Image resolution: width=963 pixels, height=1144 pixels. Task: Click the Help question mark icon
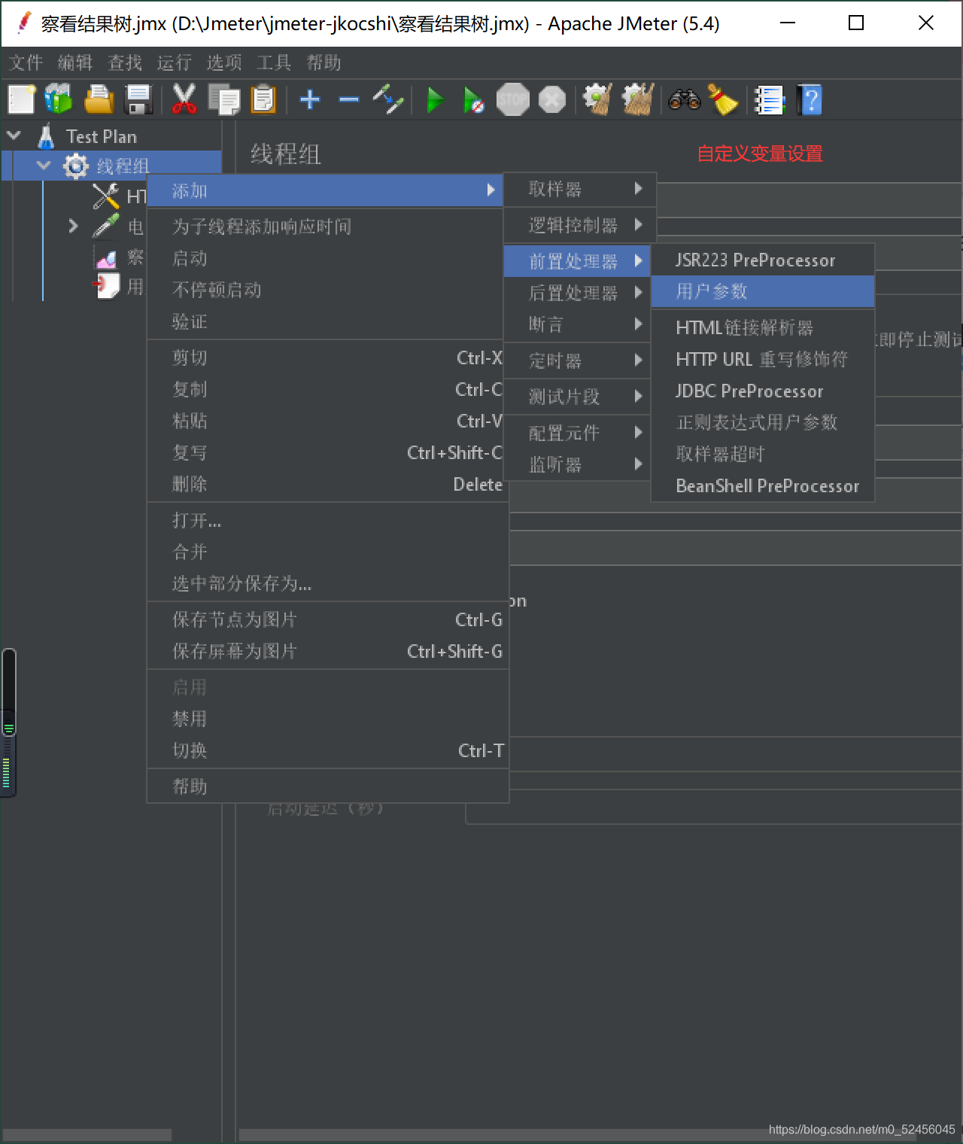click(810, 99)
